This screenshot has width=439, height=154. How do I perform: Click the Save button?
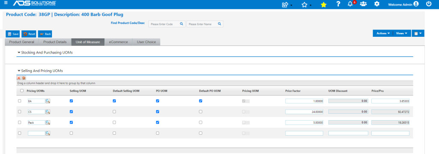click(13, 34)
